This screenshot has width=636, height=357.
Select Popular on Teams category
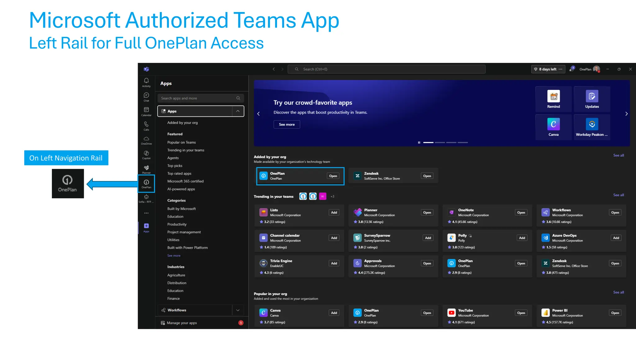tap(181, 143)
